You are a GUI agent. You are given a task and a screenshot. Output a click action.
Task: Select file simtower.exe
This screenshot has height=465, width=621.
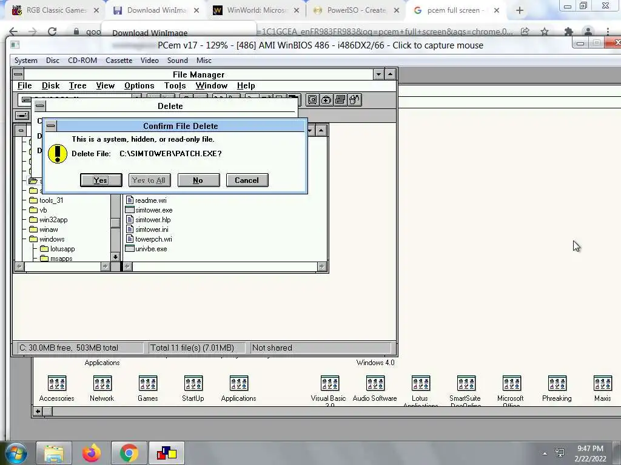[x=149, y=210]
